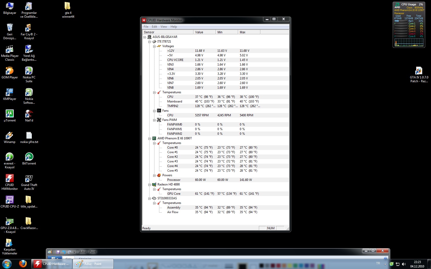Collapse Temperatures under ITE IT8721
Image resolution: width=431 pixels, height=269 pixels.
(x=154, y=92)
